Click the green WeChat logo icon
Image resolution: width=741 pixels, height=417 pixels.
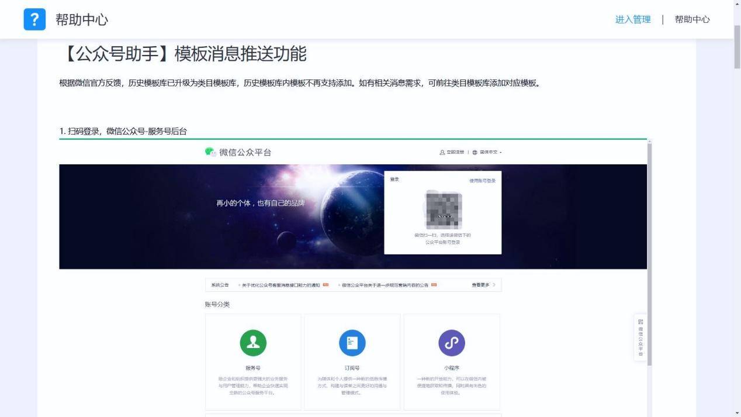pyautogui.click(x=210, y=152)
